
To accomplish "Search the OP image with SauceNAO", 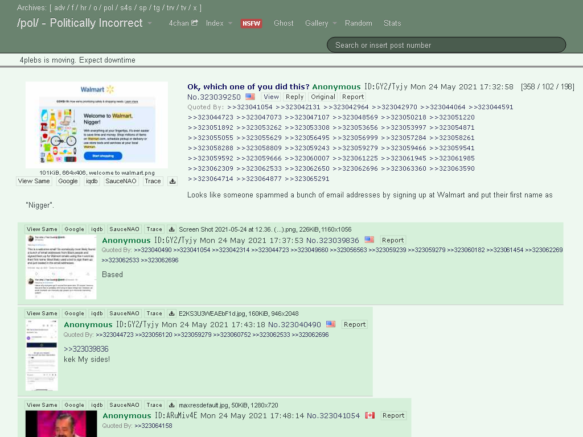I will (121, 182).
